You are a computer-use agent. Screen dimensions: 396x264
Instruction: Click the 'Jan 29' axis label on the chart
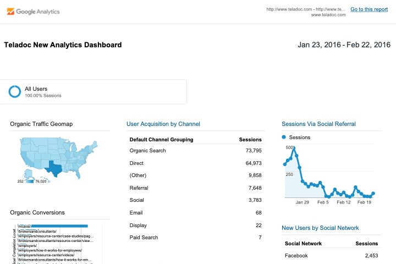(x=302, y=202)
